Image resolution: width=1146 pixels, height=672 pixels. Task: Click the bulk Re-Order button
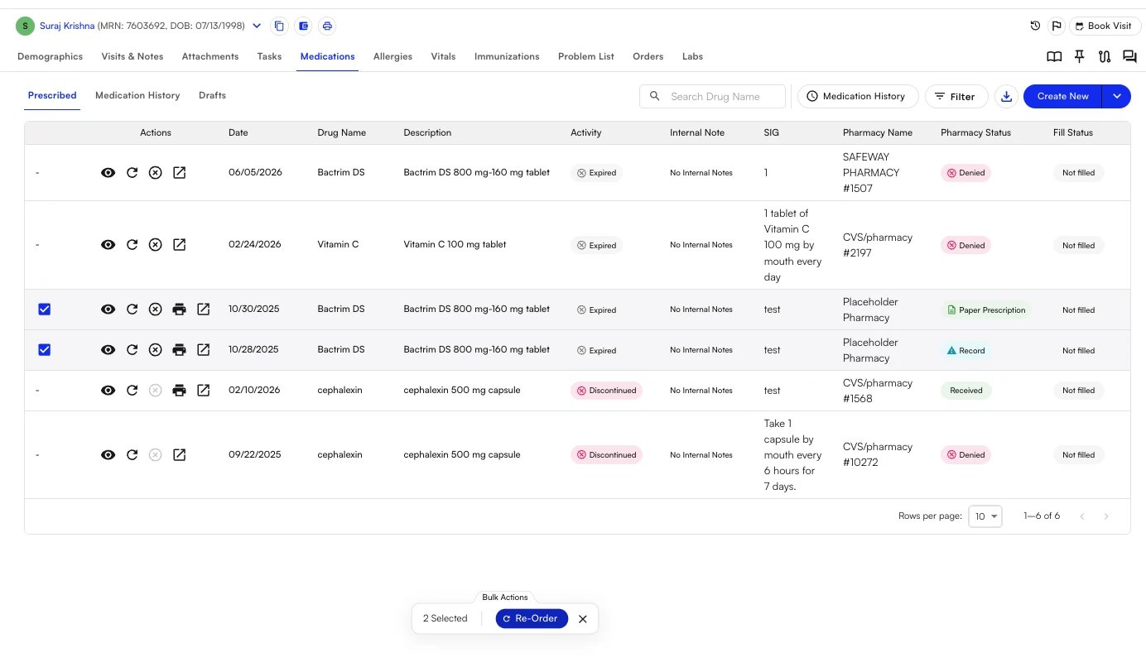pos(532,618)
